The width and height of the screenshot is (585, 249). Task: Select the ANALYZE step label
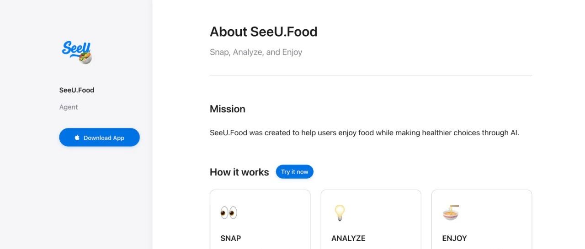click(x=348, y=238)
